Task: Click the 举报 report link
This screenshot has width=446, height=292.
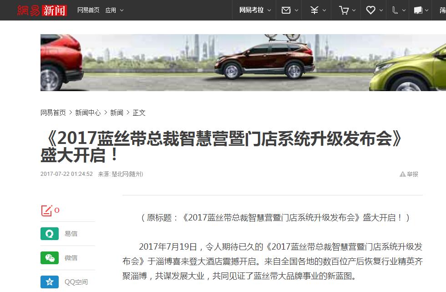Action: [409, 174]
